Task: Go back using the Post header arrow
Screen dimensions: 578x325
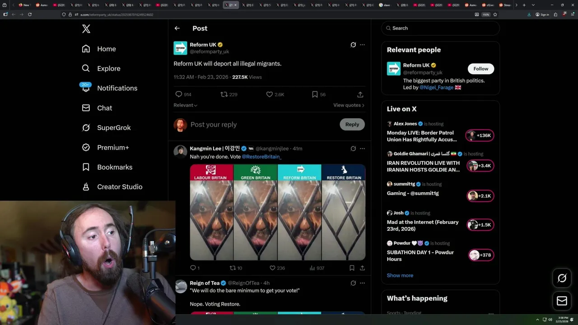Action: 177,28
